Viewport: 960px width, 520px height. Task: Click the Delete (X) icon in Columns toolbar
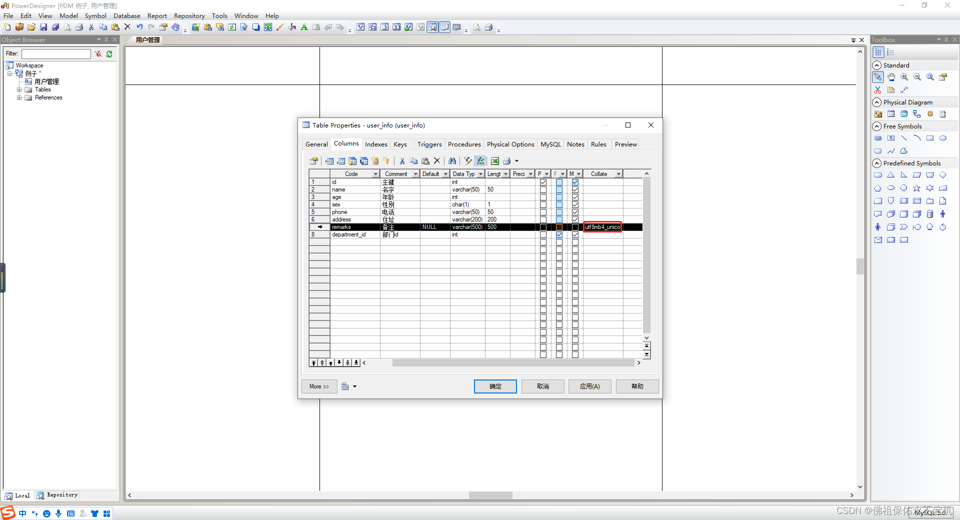[x=437, y=161]
